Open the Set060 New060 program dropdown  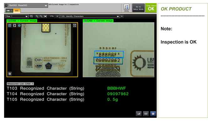[26, 5]
